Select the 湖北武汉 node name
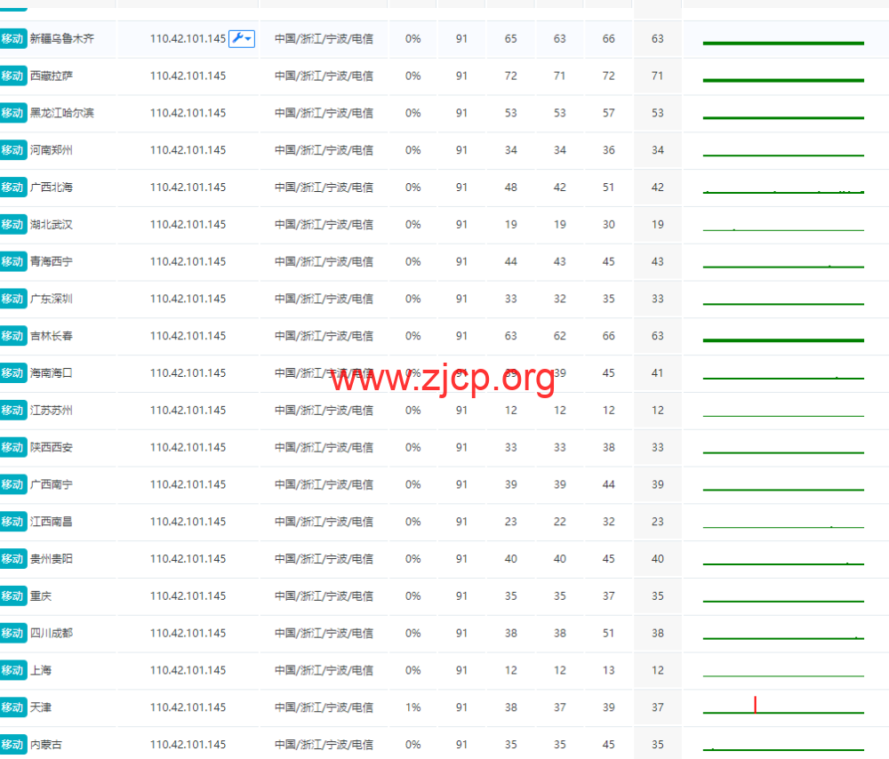Screen dimensions: 889x759 point(52,225)
